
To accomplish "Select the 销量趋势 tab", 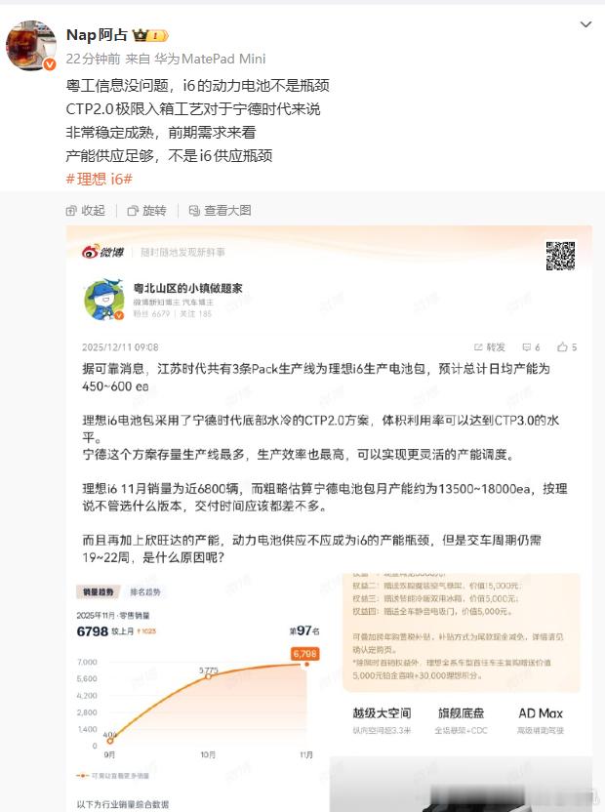I will pyautogui.click(x=99, y=591).
